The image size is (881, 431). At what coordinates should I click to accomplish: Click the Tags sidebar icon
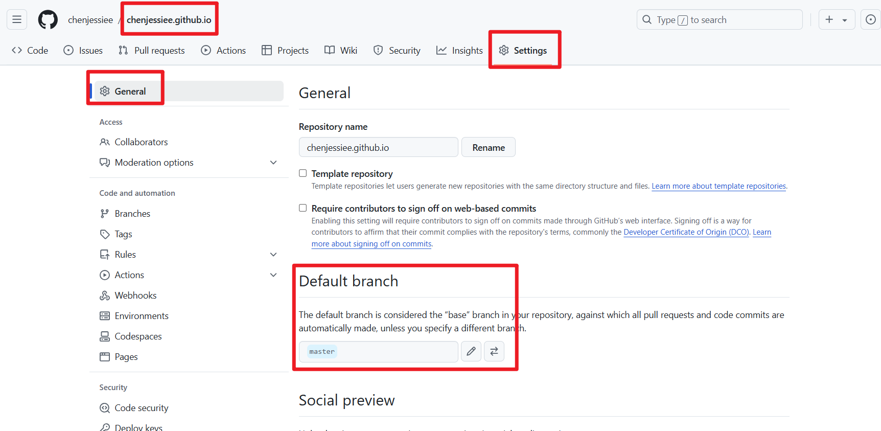coord(105,234)
